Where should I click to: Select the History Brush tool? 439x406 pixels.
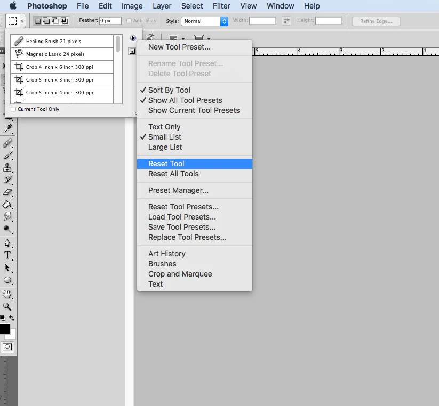[7, 180]
